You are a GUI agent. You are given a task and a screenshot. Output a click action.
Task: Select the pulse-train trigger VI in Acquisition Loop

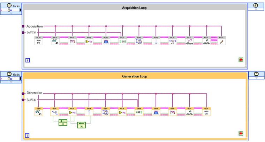[206, 40]
